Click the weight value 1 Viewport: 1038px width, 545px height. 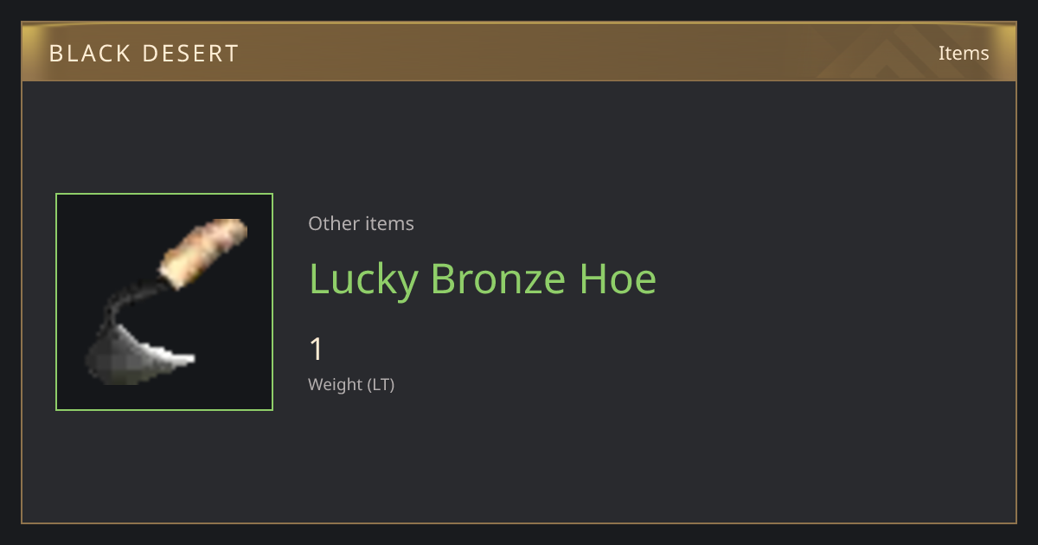click(317, 349)
